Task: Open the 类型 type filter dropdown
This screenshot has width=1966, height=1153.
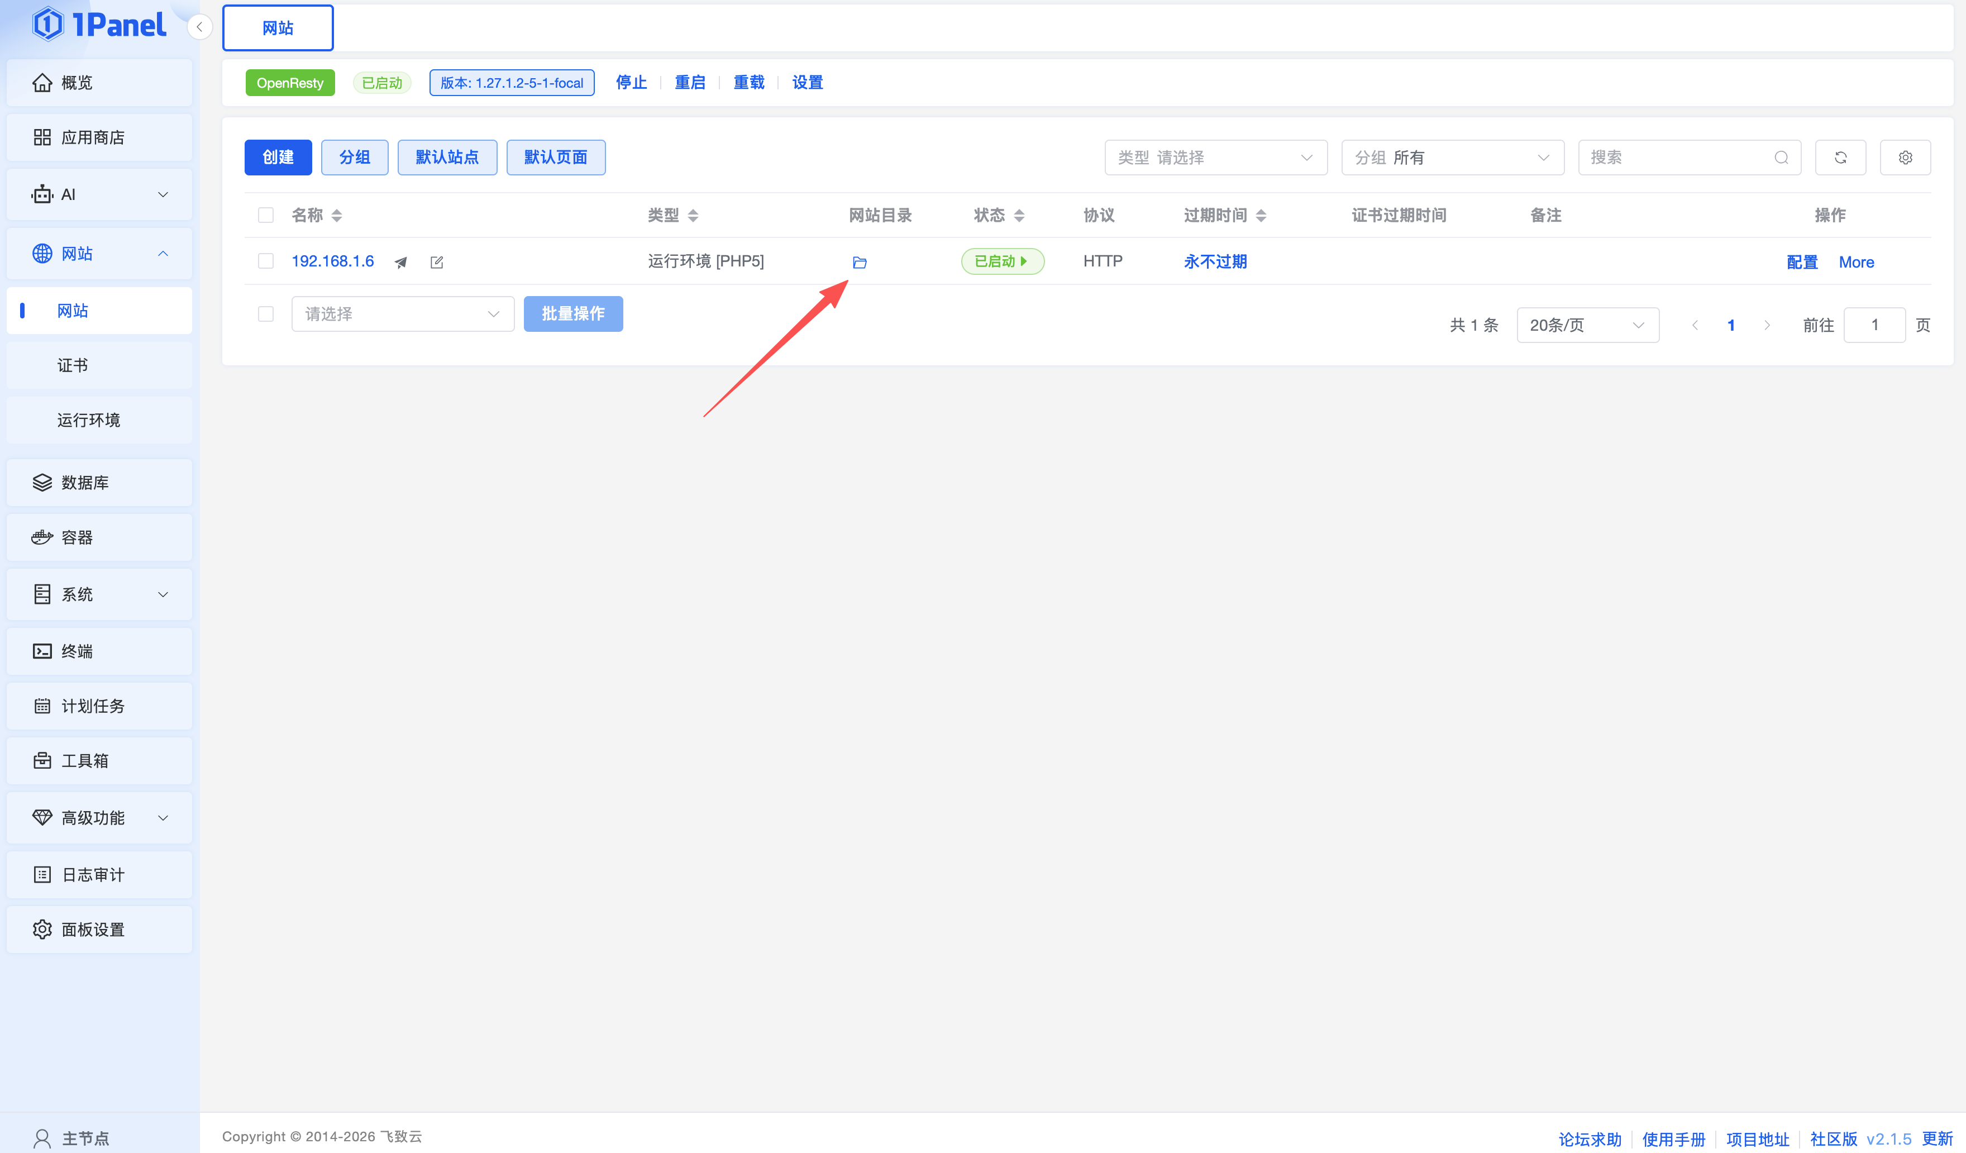Action: tap(1215, 158)
